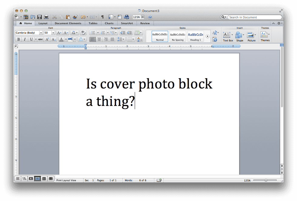Select the Format Painter paintbrush icon
Screen dimensions: 297x201
(75, 17)
